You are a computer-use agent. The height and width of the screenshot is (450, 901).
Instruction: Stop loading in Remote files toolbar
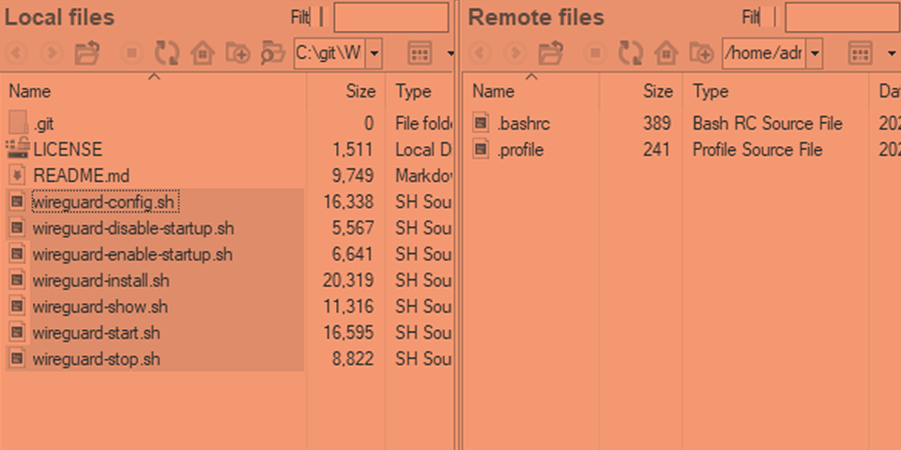pos(595,54)
